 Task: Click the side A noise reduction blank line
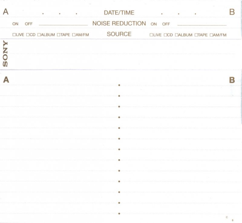click(63, 24)
